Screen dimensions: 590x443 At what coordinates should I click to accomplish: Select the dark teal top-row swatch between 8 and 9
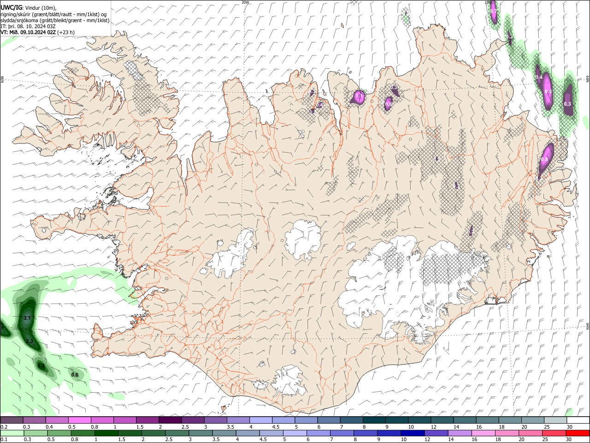374,420
